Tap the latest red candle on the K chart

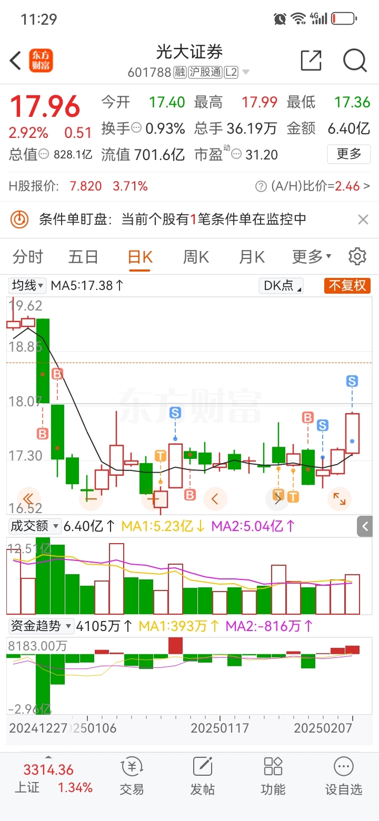352,433
